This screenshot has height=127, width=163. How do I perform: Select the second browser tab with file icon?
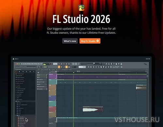(19, 72)
